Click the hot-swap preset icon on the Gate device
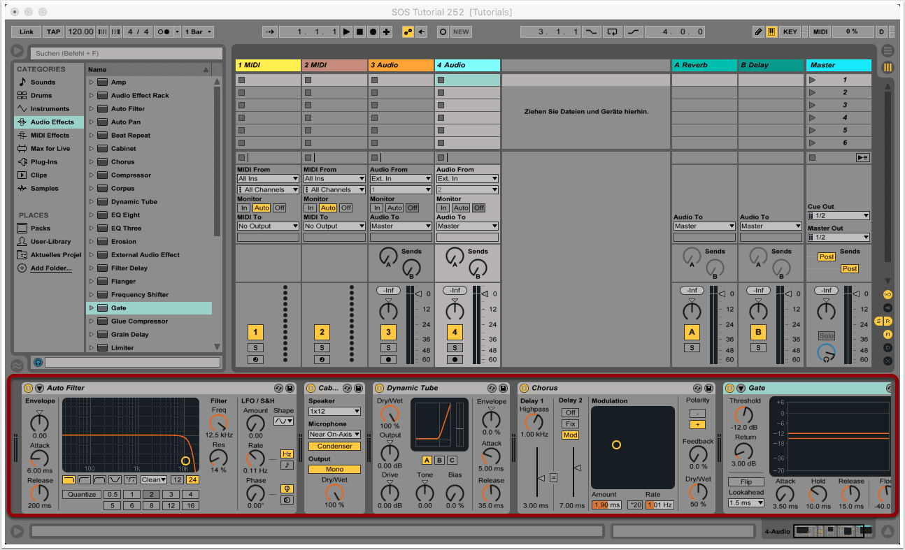The image size is (905, 550). [888, 388]
